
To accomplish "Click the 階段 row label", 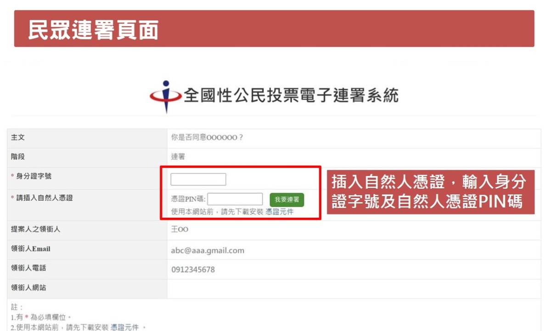I will pos(18,157).
